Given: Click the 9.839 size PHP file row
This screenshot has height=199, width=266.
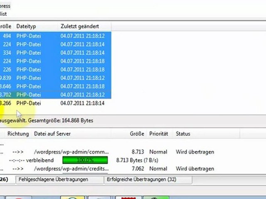Looking at the screenshot, I should click(x=28, y=78).
